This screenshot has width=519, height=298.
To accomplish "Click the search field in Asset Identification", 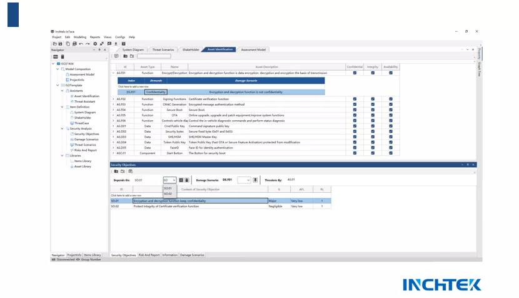I will pyautogui.click(x=154, y=56).
